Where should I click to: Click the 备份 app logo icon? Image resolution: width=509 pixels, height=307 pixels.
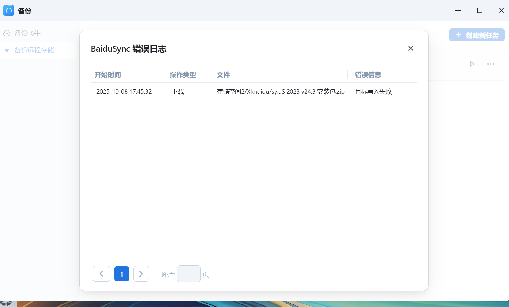coord(9,11)
